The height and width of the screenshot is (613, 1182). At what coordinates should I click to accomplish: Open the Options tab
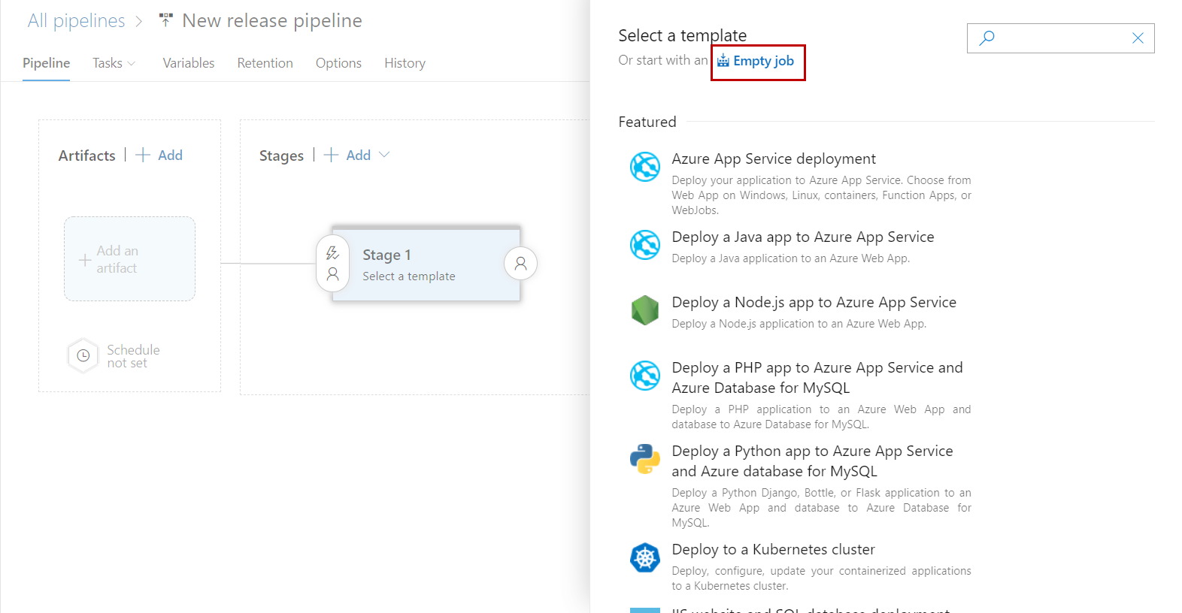click(338, 63)
